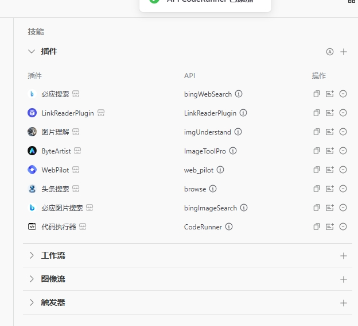The height and width of the screenshot is (326, 358).
Task: Click store icon next to 图片理解
Action: pyautogui.click(x=76, y=132)
